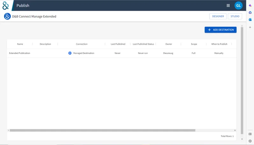Click the Publish page title
254x145 pixels.
(23, 5)
